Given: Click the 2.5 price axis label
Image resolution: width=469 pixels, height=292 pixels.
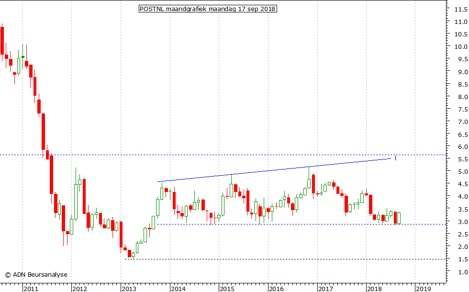Looking at the screenshot, I should pos(463,234).
